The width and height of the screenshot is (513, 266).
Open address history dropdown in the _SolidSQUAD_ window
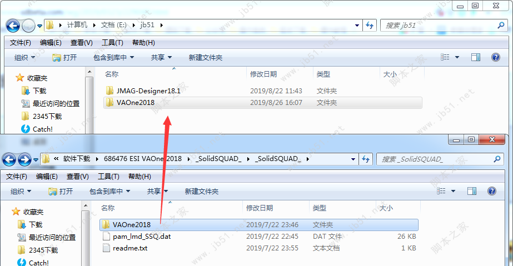353,159
